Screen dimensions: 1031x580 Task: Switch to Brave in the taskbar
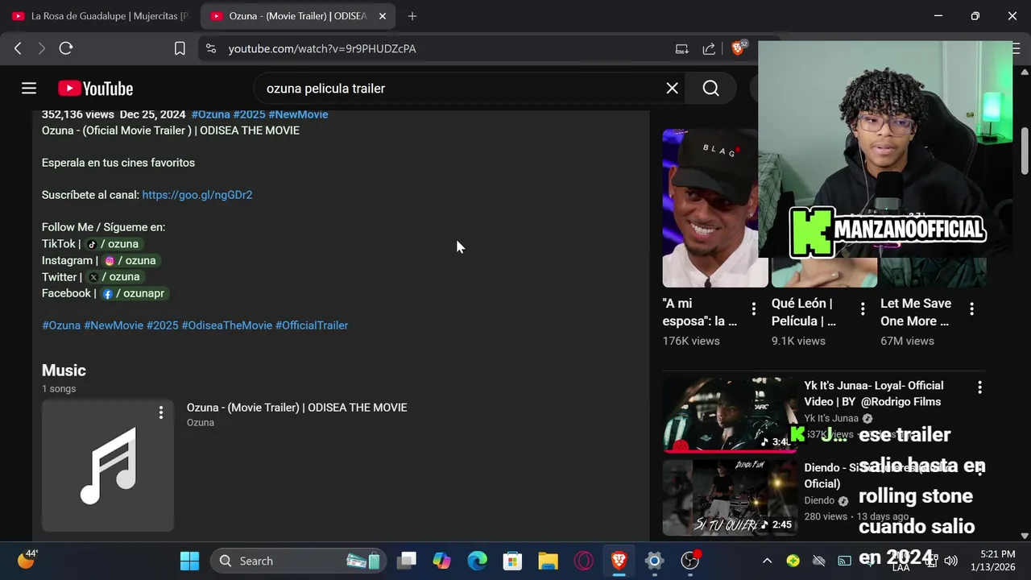[619, 561]
